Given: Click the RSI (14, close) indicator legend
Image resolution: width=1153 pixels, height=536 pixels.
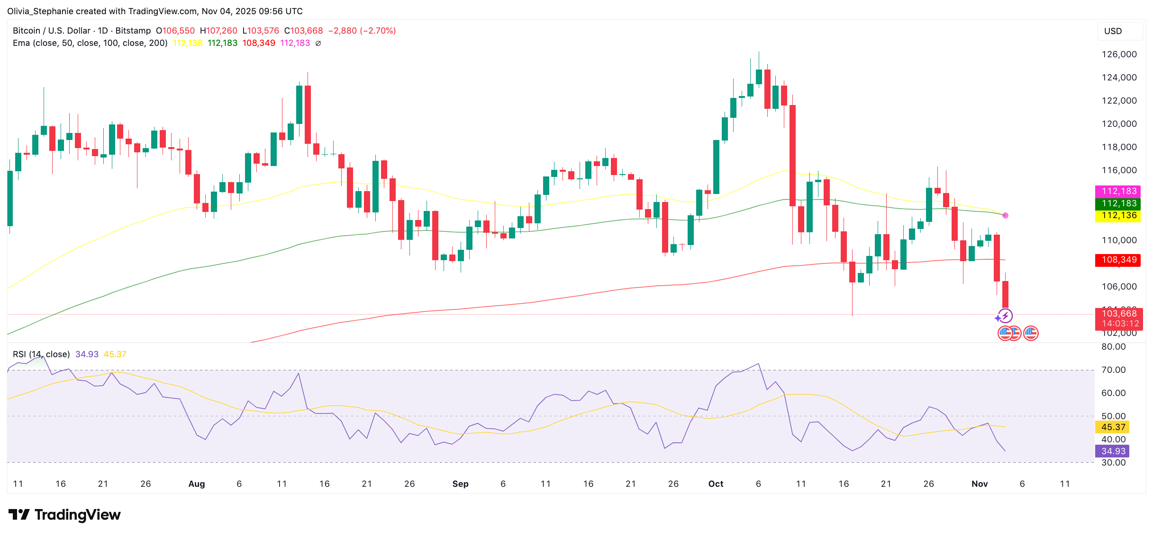Looking at the screenshot, I should pos(41,354).
